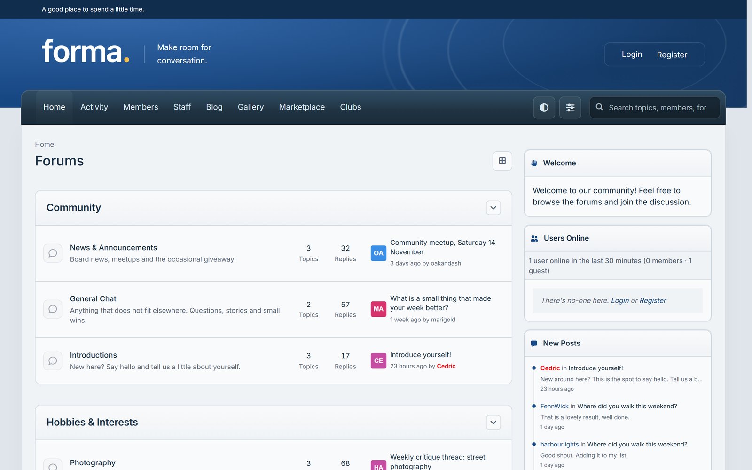Click the News & Announcements speech bubble icon
Screen dimensions: 752x470
coord(53,253)
